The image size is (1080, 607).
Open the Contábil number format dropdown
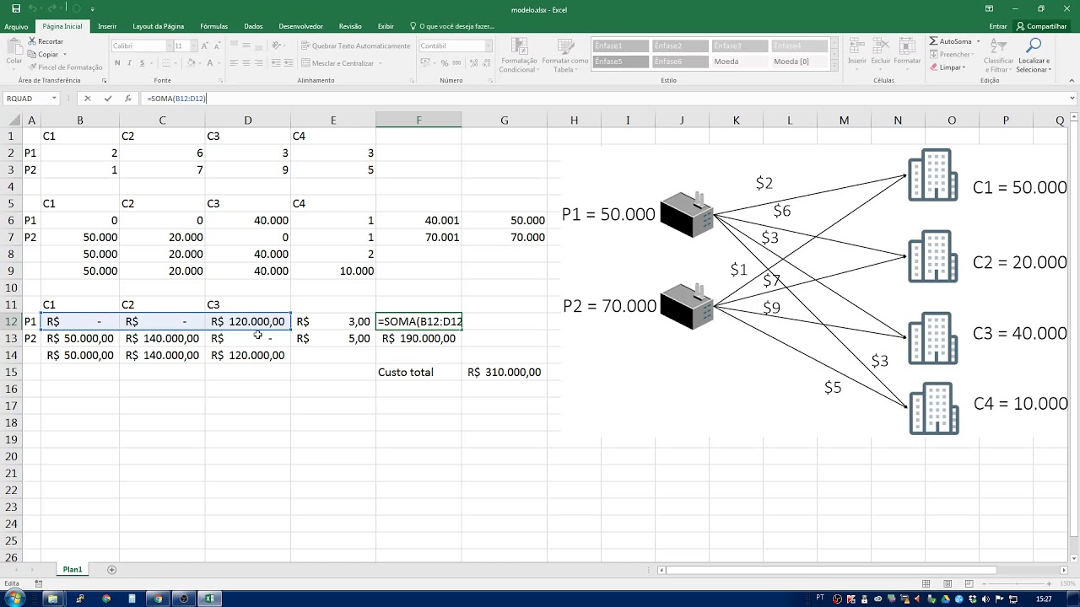488,46
